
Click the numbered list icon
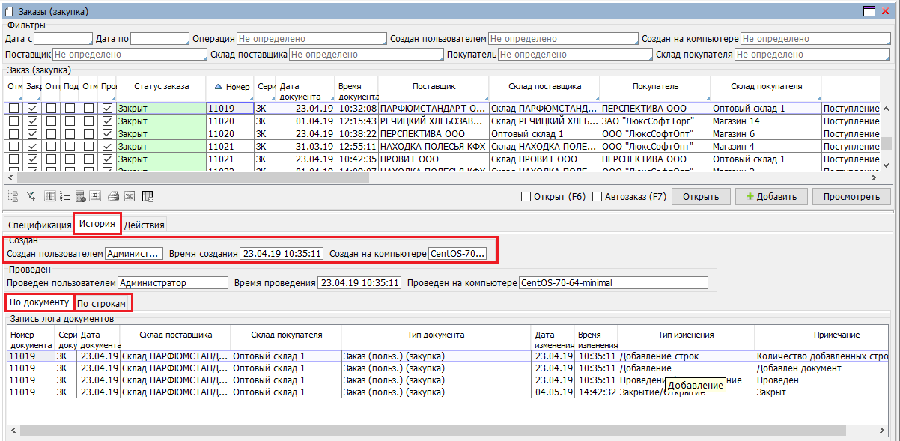(x=64, y=197)
